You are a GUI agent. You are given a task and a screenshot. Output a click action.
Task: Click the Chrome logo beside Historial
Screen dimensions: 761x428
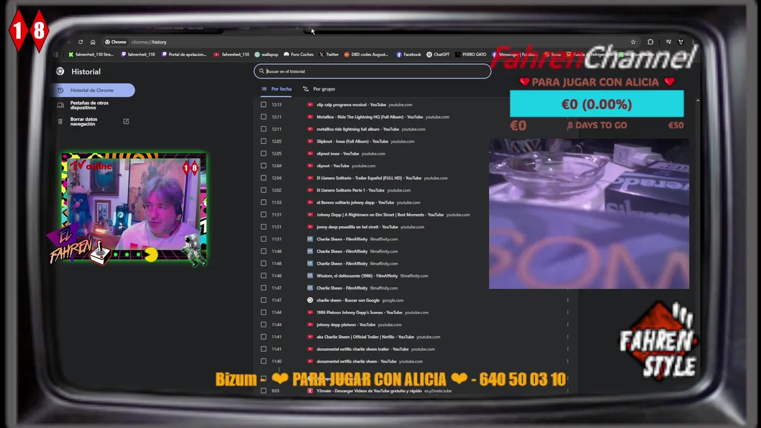tap(60, 71)
